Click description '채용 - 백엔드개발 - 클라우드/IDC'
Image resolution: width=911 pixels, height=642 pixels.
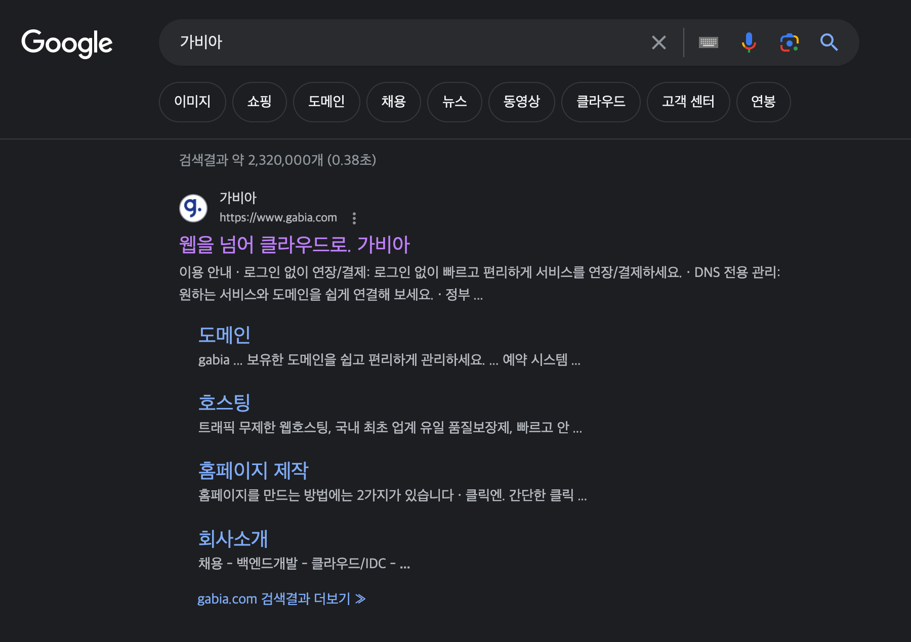coord(304,563)
